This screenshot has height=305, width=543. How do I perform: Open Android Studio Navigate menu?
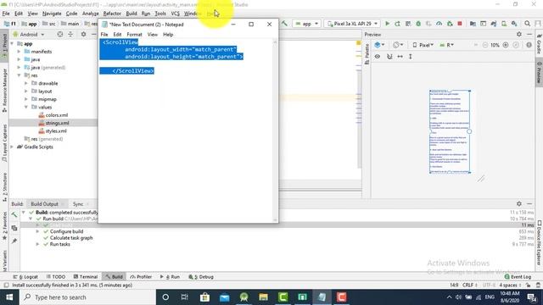click(52, 14)
